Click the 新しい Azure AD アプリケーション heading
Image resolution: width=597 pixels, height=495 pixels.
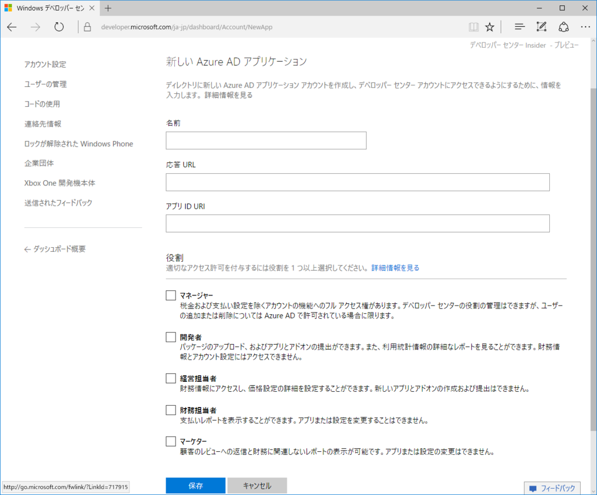click(x=237, y=62)
